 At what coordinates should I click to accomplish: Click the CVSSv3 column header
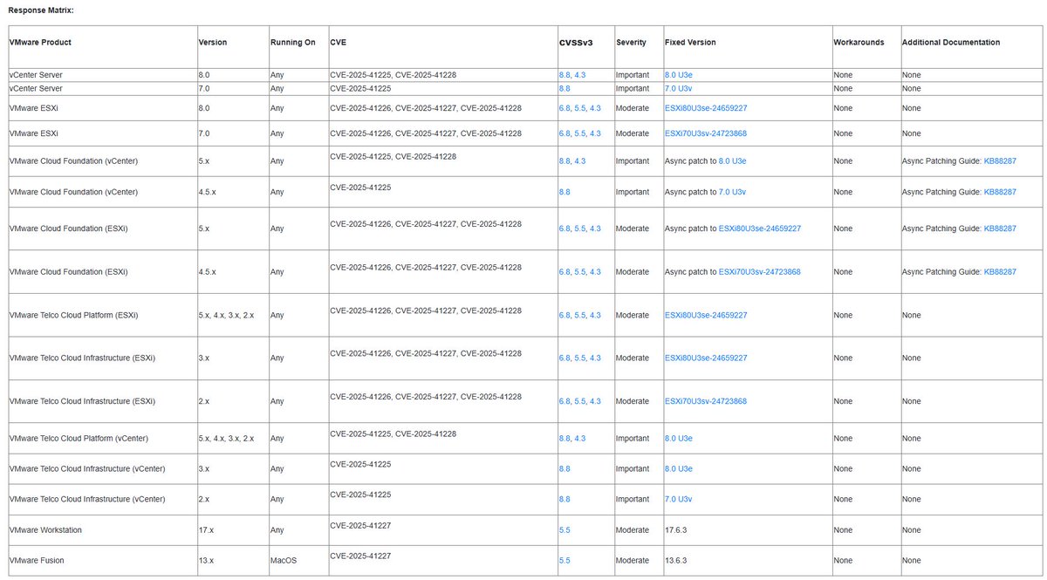(576, 43)
